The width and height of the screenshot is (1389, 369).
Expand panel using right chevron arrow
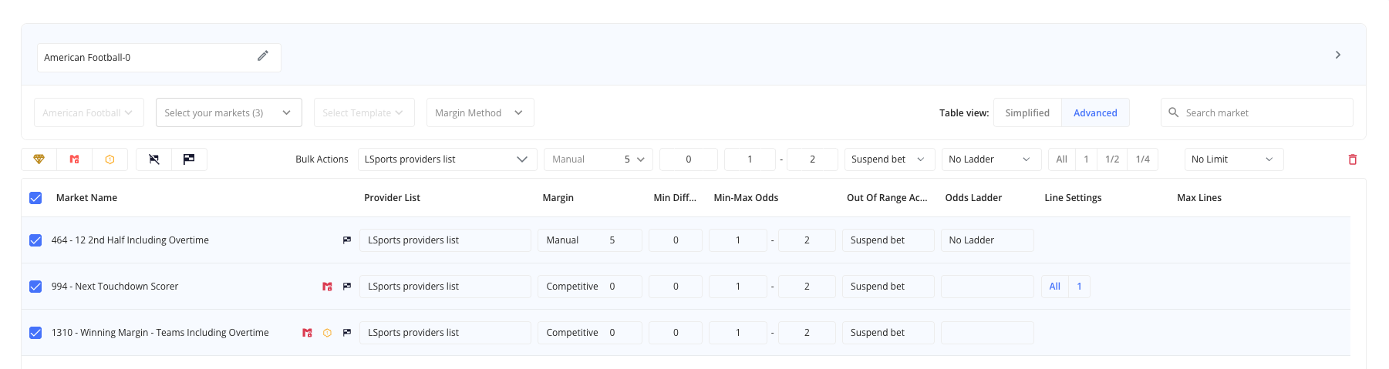point(1337,55)
